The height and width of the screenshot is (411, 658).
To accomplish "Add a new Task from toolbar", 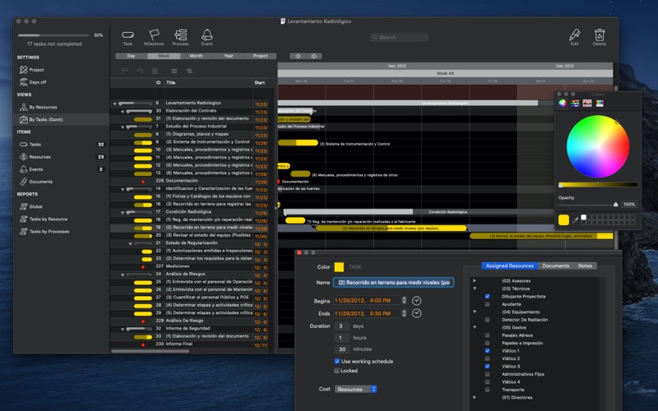I will click(127, 37).
